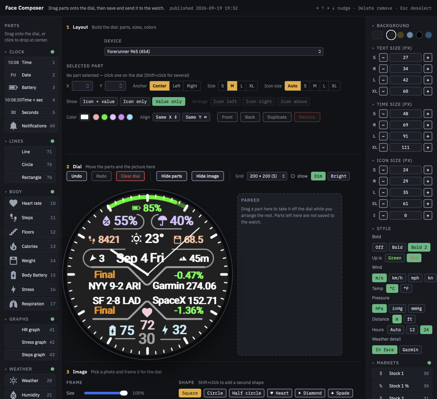This screenshot has height=399, width=437.
Task: Increase the XL text size with plus
Action: point(428,91)
